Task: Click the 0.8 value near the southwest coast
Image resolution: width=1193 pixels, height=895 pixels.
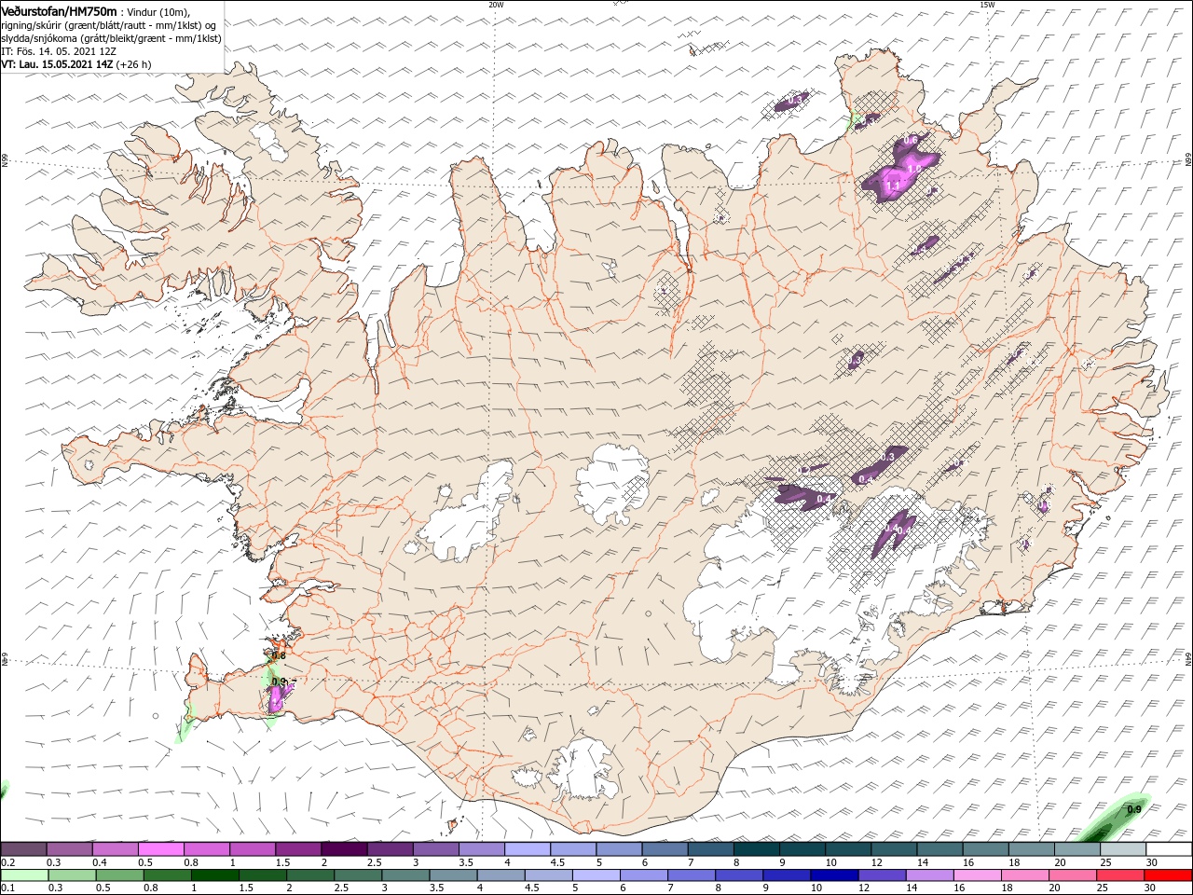Action: tap(278, 655)
